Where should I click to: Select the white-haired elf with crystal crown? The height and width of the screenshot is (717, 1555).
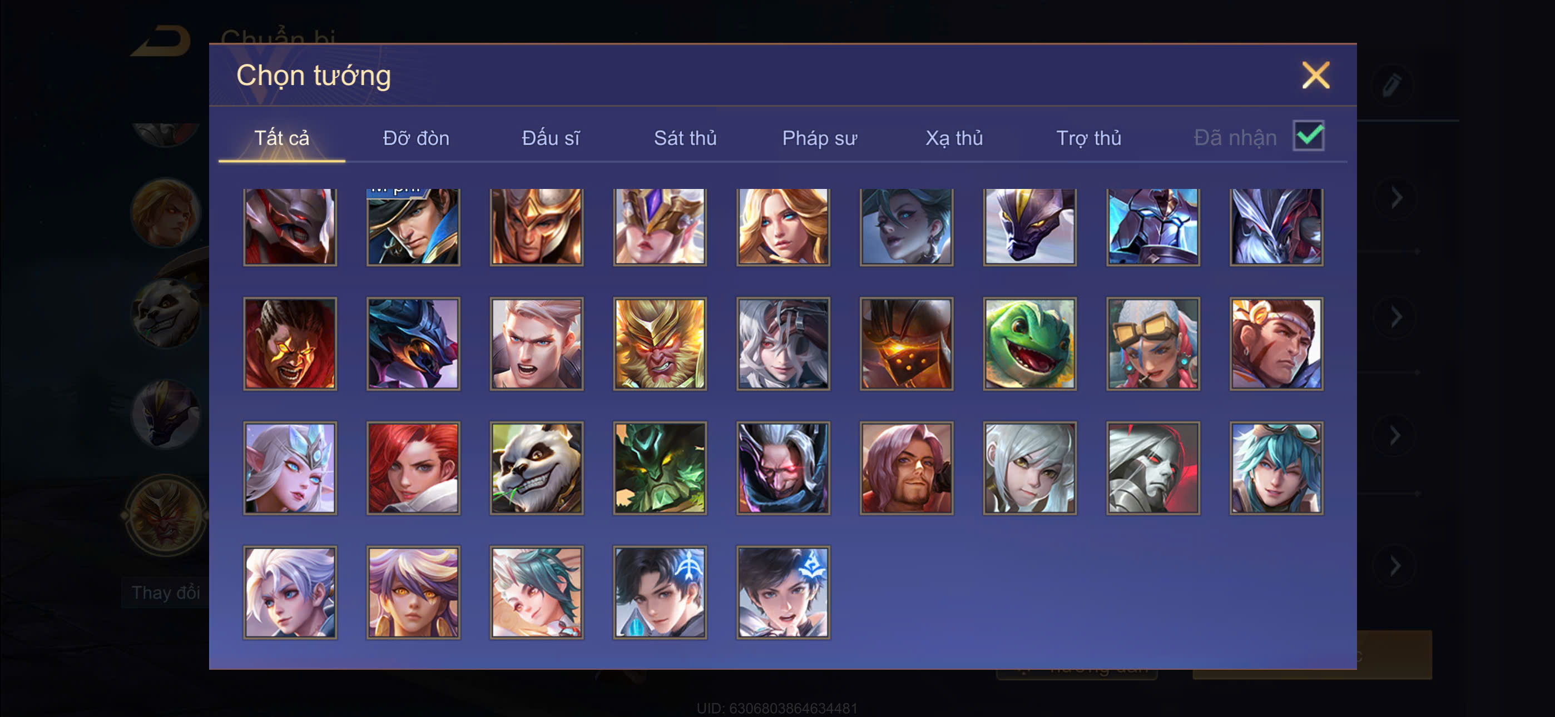290,469
